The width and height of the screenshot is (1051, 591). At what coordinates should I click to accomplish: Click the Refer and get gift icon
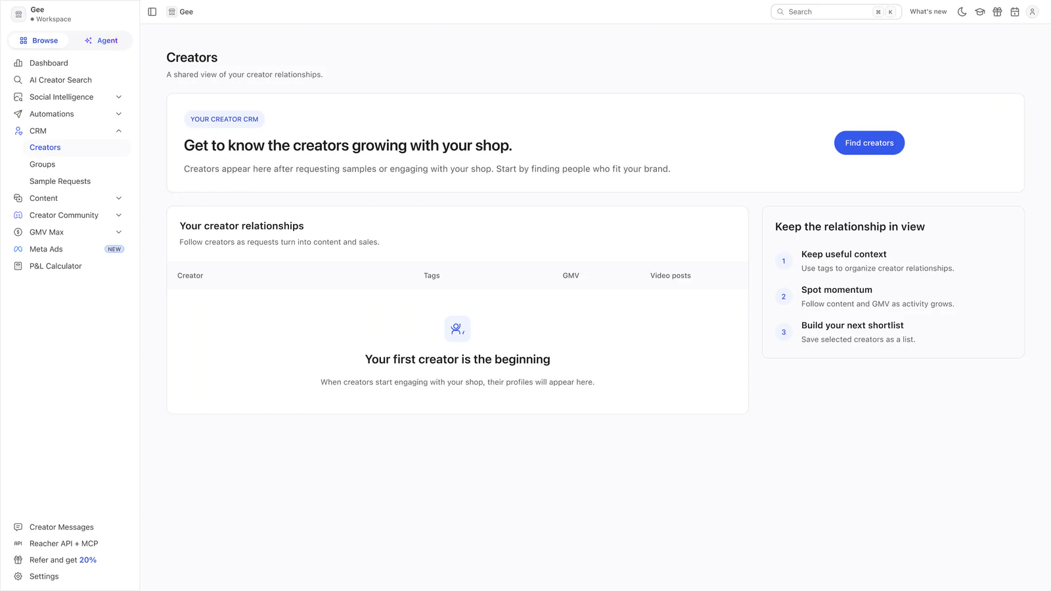(x=18, y=560)
